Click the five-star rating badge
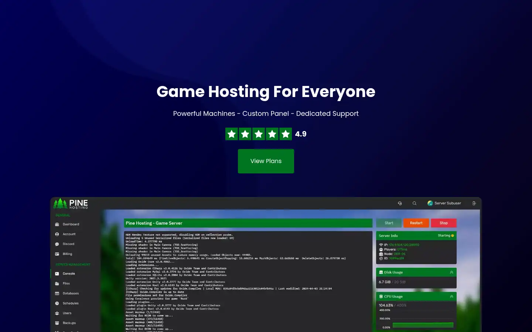This screenshot has width=532, height=332. 259,134
